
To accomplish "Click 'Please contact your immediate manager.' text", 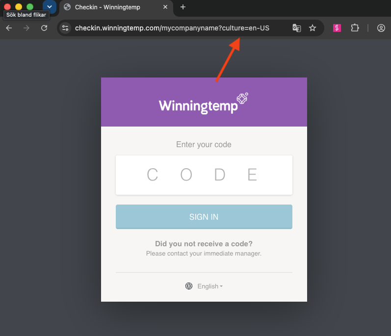I will pyautogui.click(x=204, y=254).
